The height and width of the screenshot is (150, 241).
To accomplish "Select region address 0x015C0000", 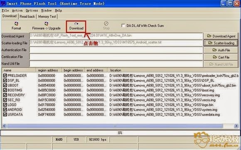I will [x=47, y=100].
